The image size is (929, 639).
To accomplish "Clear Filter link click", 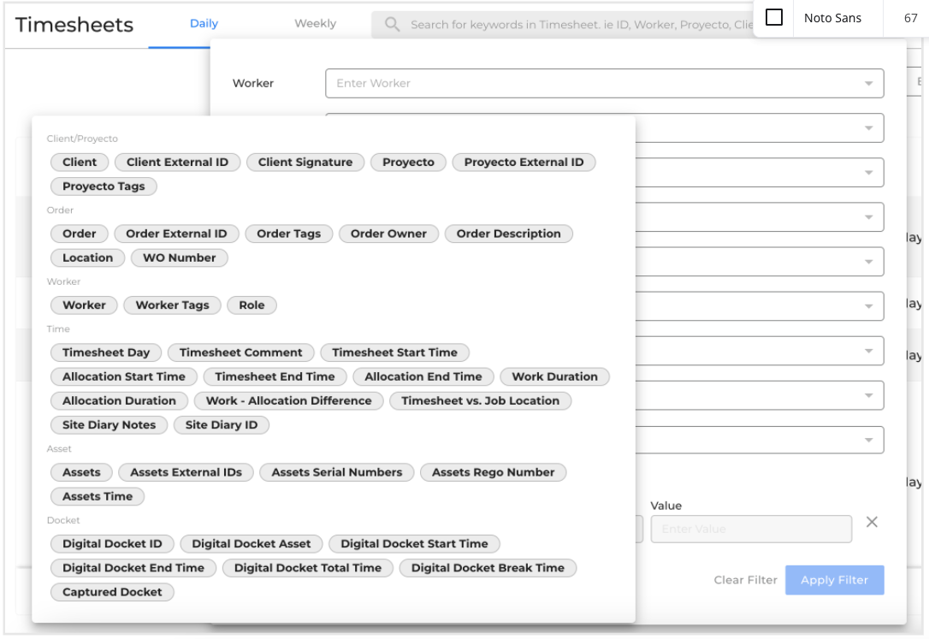I will 745,580.
